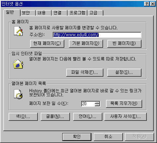Set blank page with 빈 페이지(B)
Image resolution: width=157 pixels, height=143 pixels.
point(124,44)
